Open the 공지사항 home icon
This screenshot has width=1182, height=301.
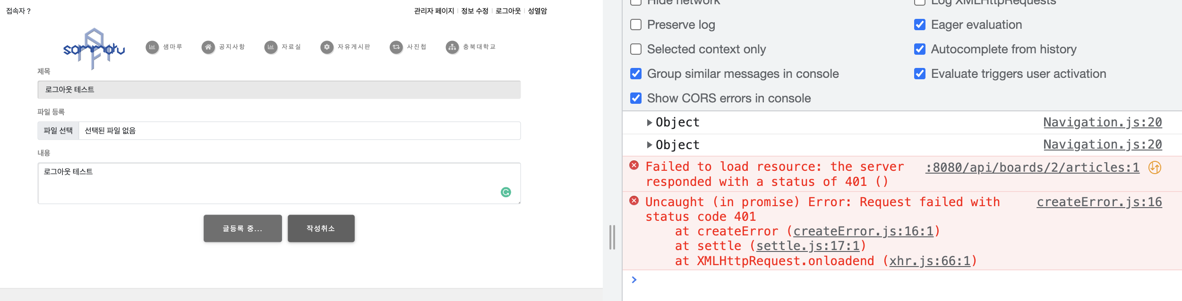(208, 47)
